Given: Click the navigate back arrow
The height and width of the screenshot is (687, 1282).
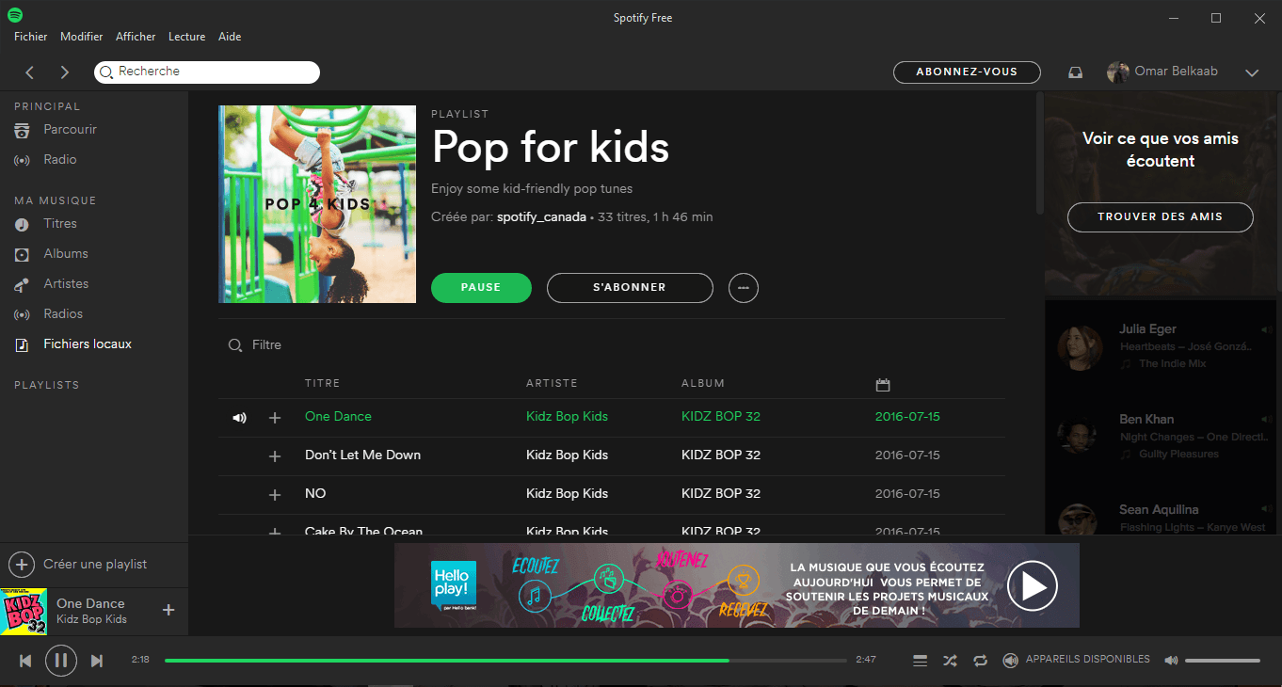Looking at the screenshot, I should point(30,72).
